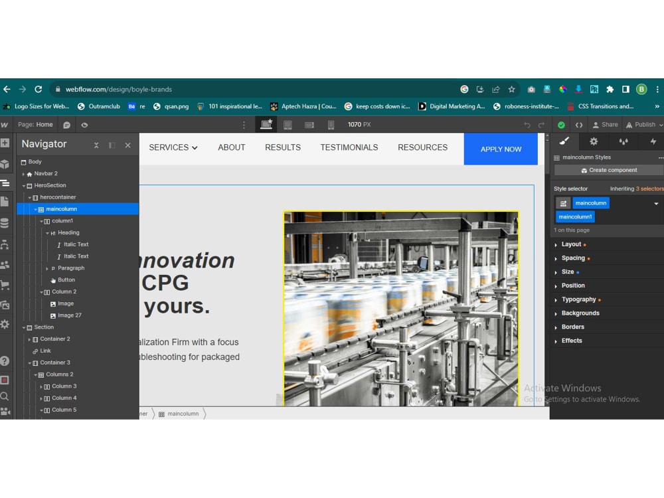Open the Logic flows panel
664x498 pixels.
point(5,244)
